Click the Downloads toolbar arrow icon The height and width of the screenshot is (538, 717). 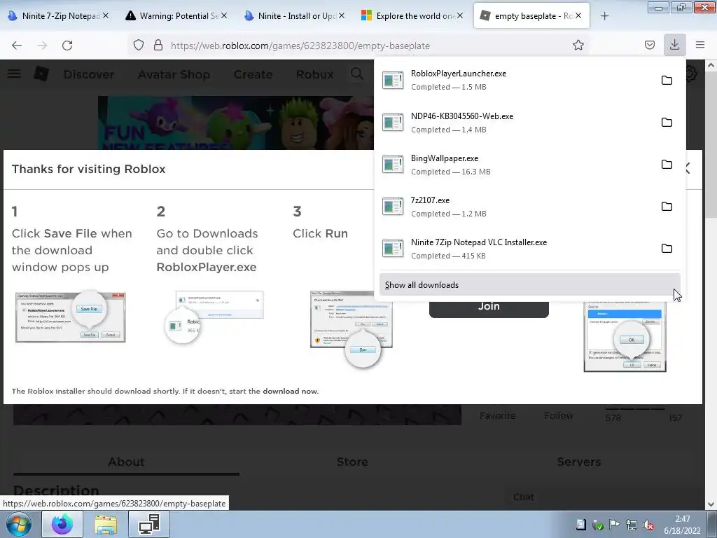[x=674, y=45]
